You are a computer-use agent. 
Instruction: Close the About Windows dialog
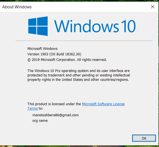click(x=153, y=7)
